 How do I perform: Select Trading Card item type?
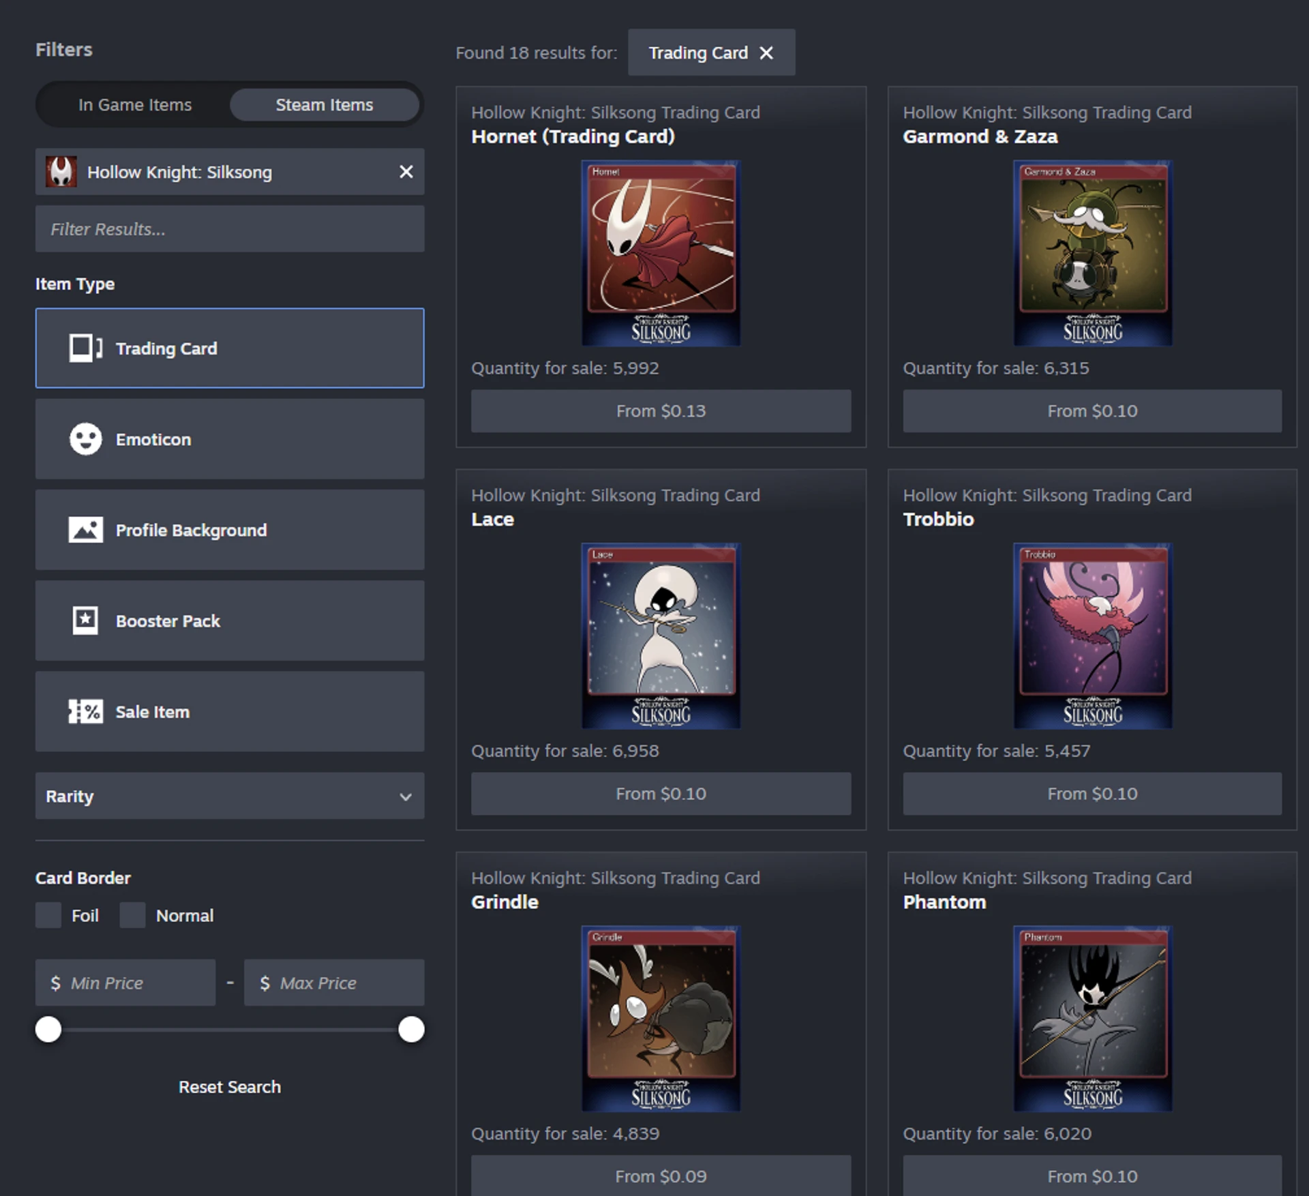pos(230,348)
